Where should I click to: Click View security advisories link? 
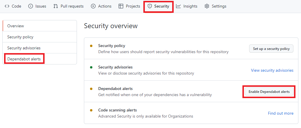[x=272, y=70]
